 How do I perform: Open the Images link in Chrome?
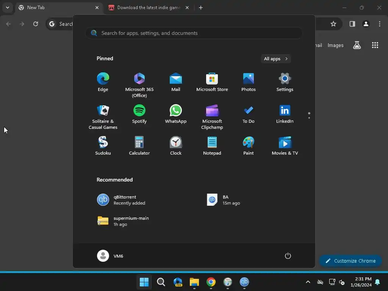tap(335, 45)
